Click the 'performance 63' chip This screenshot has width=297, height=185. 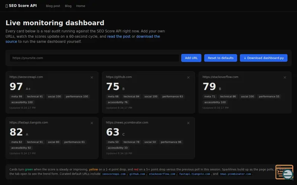click(173, 97)
